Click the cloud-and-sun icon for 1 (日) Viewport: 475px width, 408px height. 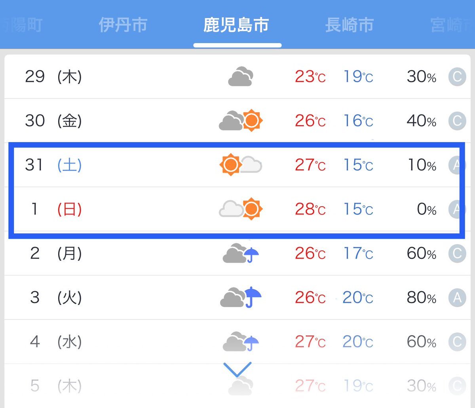pos(241,209)
